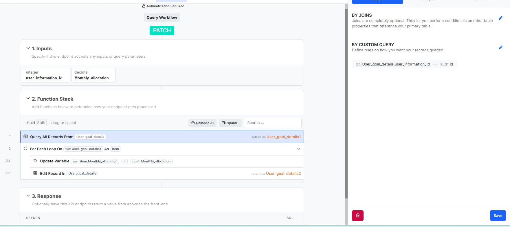Collapse the For Each Loop row chevron

pyautogui.click(x=298, y=149)
